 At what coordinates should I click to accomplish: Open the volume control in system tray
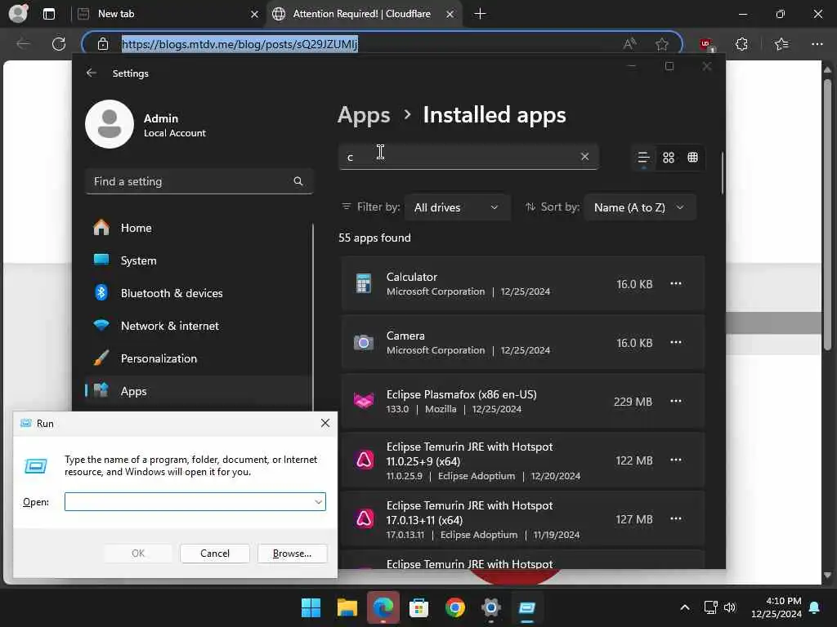click(730, 607)
